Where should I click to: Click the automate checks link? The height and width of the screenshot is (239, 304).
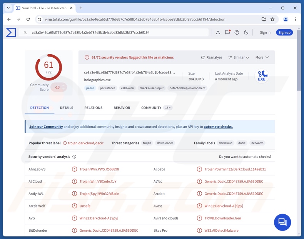218,127
